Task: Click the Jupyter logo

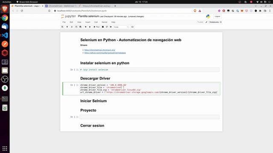Action: point(68,16)
